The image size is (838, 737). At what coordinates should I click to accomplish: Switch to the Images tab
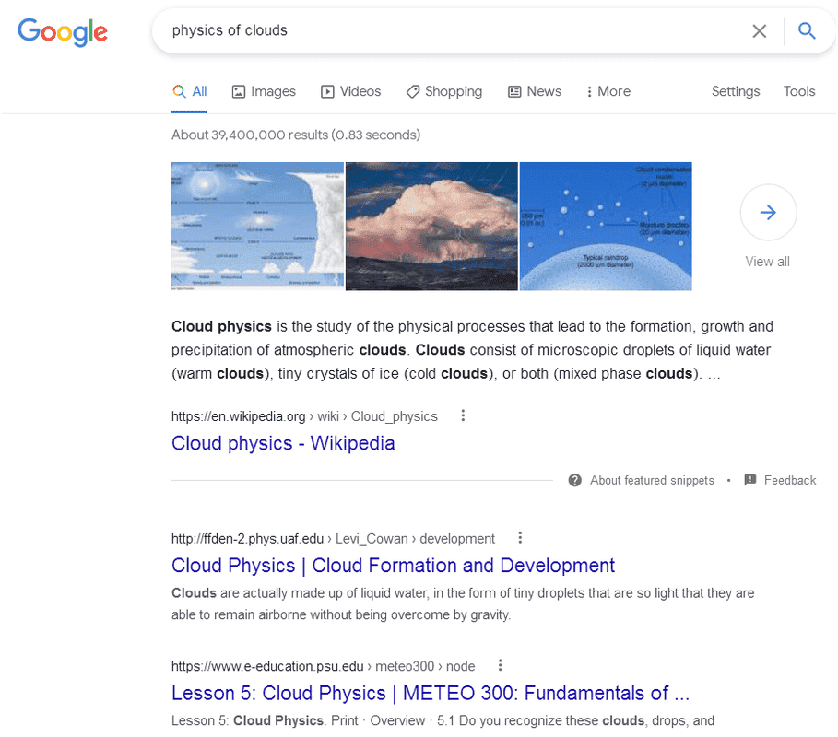tap(264, 91)
